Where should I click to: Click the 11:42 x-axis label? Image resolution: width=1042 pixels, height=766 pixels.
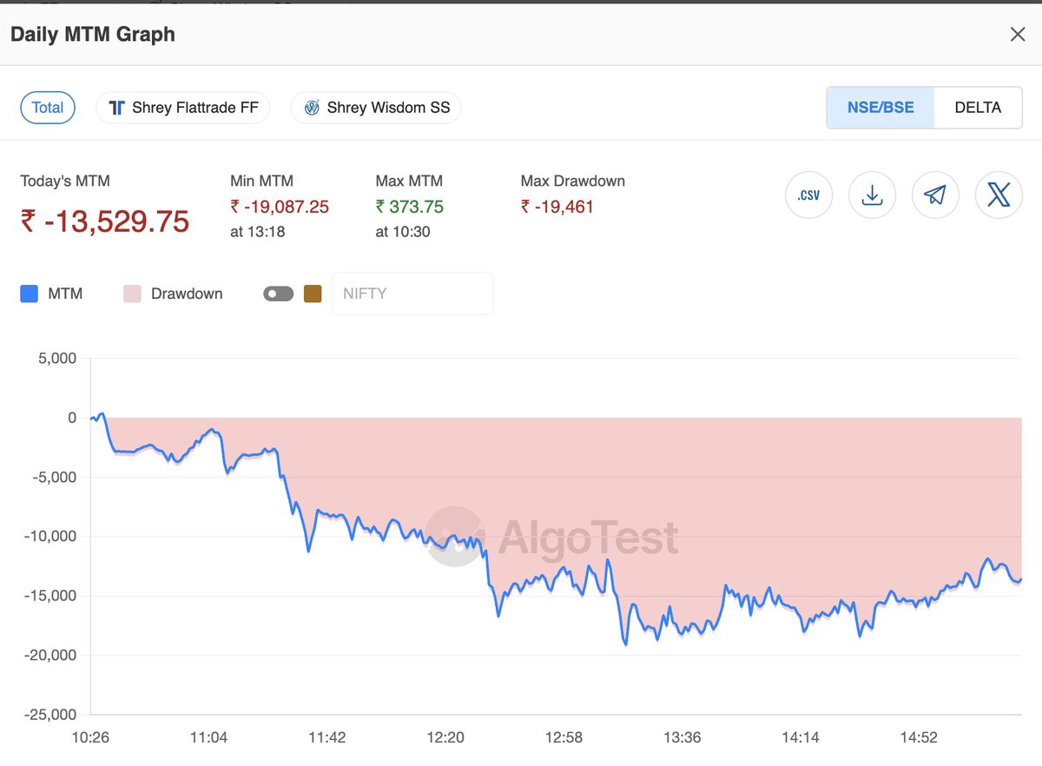(x=327, y=738)
